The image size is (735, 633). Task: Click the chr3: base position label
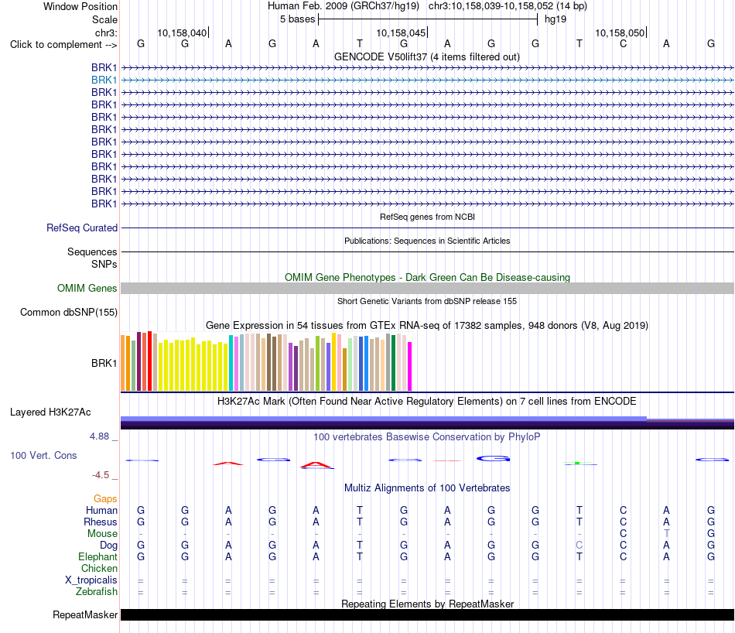[106, 33]
